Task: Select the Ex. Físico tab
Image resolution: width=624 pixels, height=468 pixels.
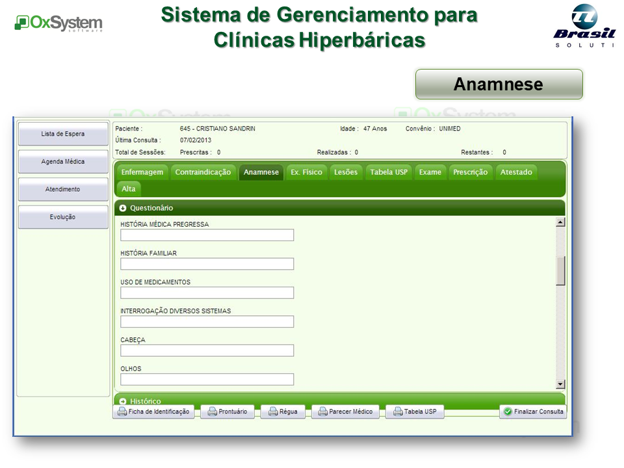Action: click(x=306, y=172)
